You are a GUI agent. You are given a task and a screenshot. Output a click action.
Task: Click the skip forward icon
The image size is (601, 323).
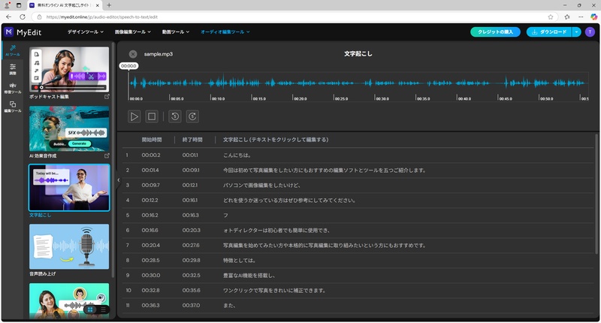[192, 116]
